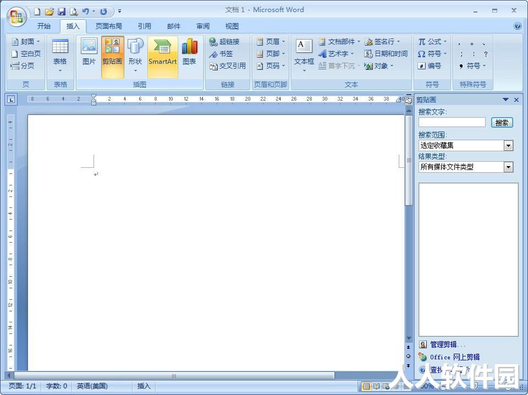Click the vertical scrollbar thumb

tap(409, 160)
